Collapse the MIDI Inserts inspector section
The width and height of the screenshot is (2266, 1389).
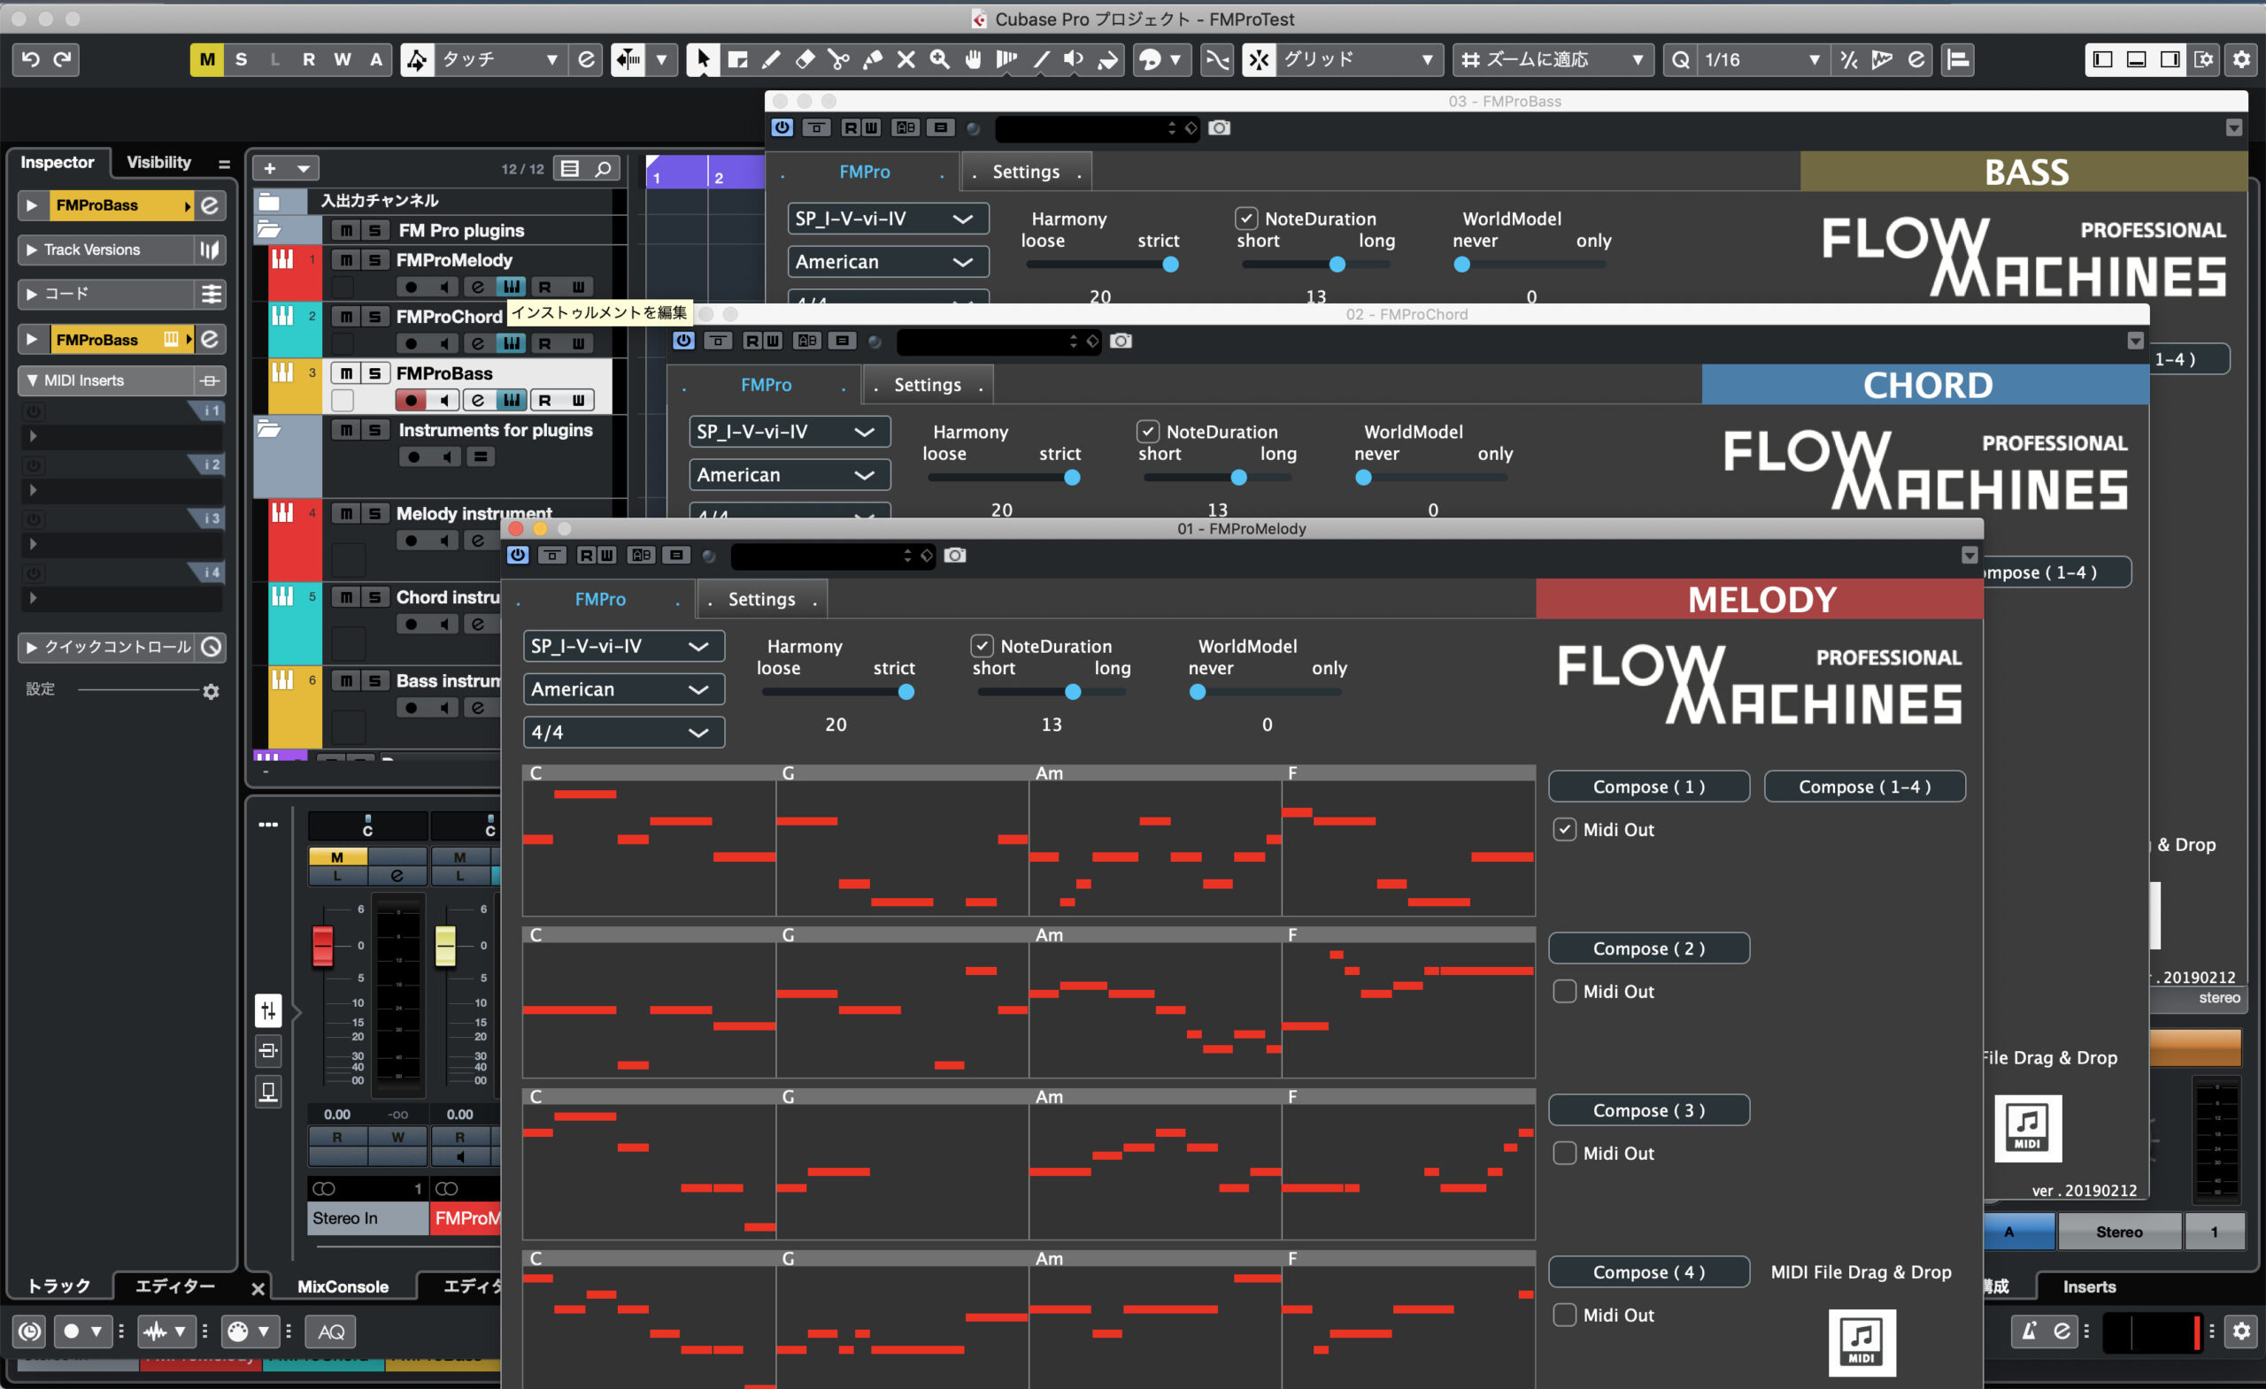click(x=32, y=380)
